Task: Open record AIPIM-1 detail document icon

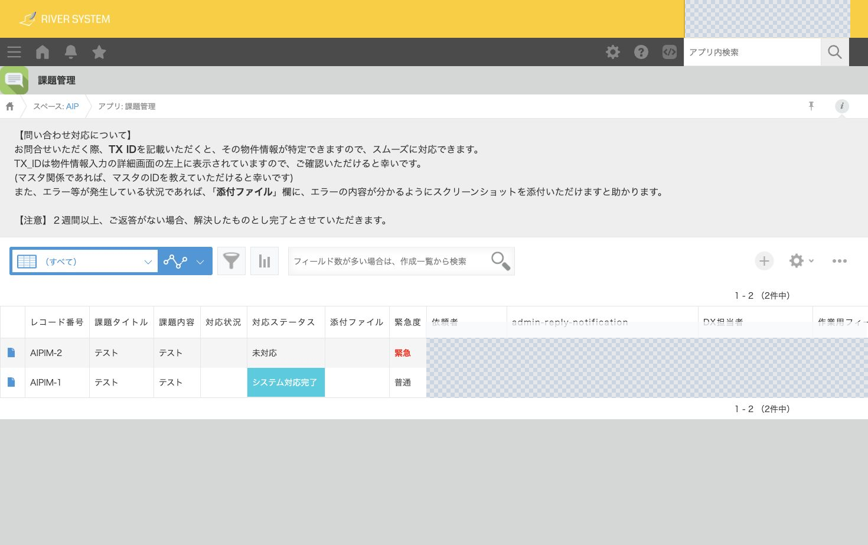Action: click(x=11, y=382)
